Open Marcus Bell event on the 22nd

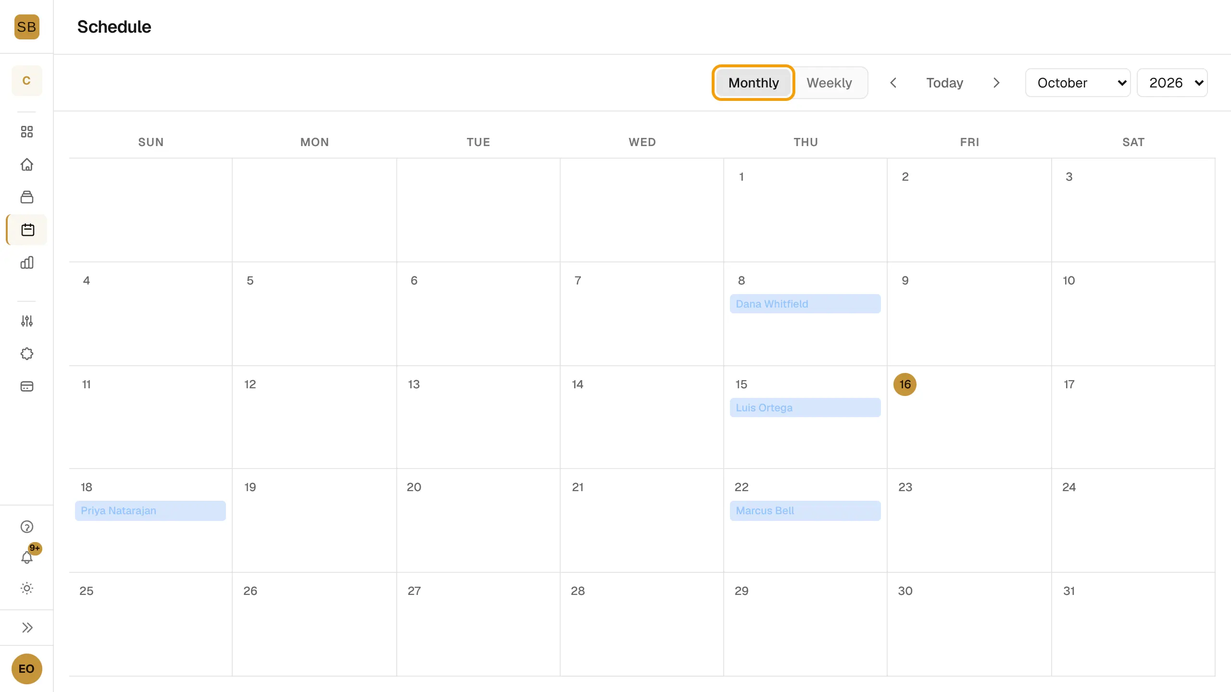click(x=805, y=510)
